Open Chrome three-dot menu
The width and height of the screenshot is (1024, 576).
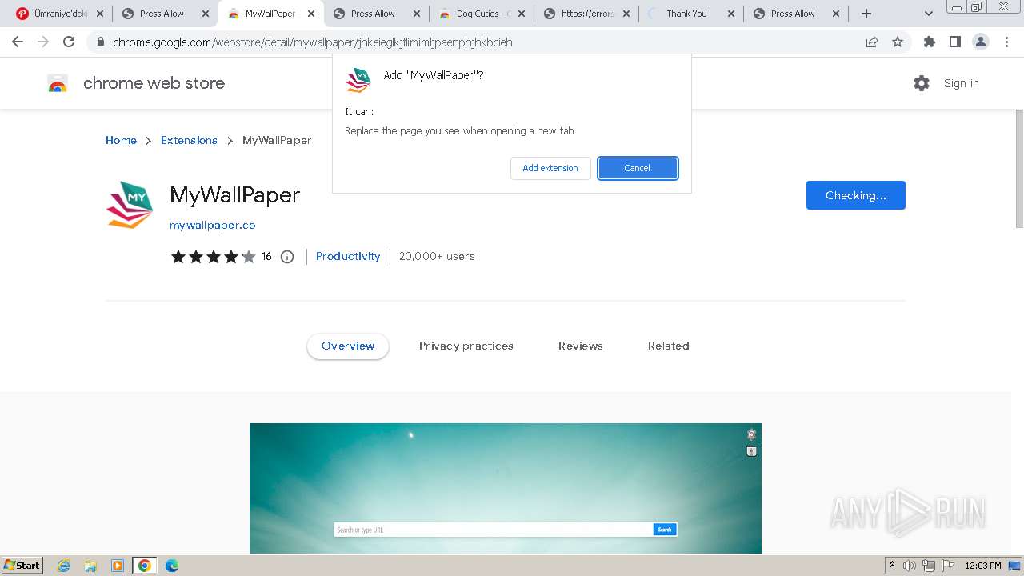click(1006, 42)
